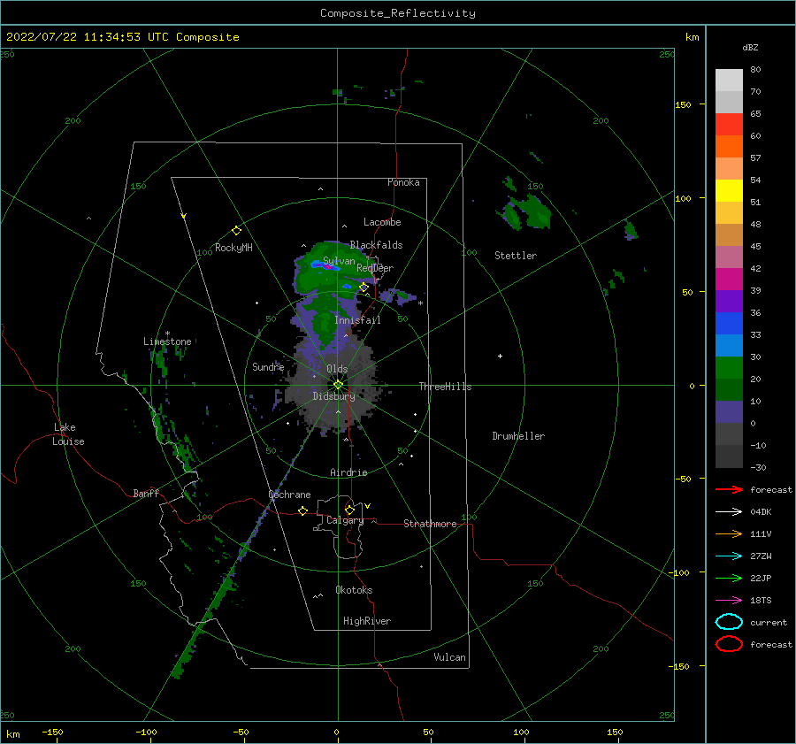Select the orange 111V arrow legend icon
Image resolution: width=796 pixels, height=744 pixels.
coord(729,533)
